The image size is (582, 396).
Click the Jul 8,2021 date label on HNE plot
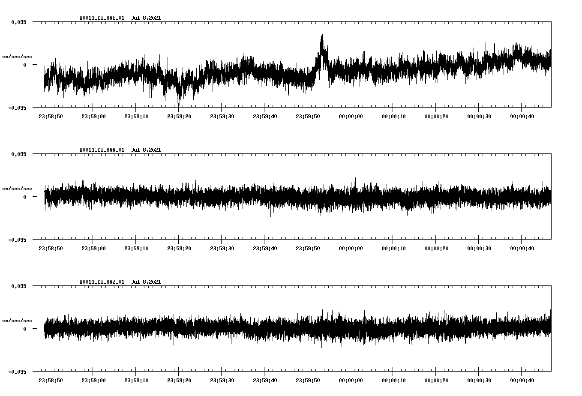pyautogui.click(x=146, y=18)
